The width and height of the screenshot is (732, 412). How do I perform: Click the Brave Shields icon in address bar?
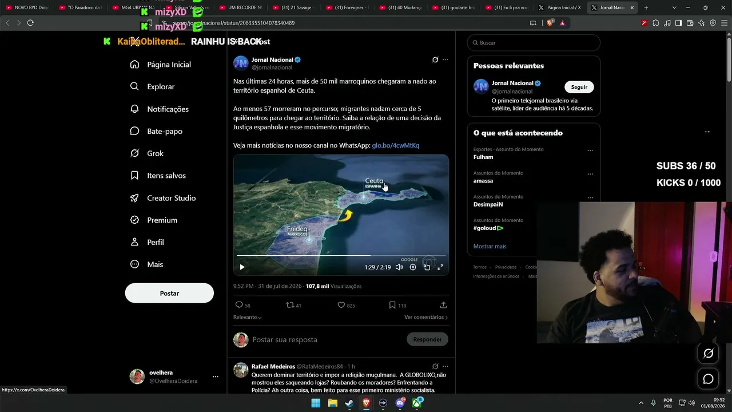tap(550, 23)
